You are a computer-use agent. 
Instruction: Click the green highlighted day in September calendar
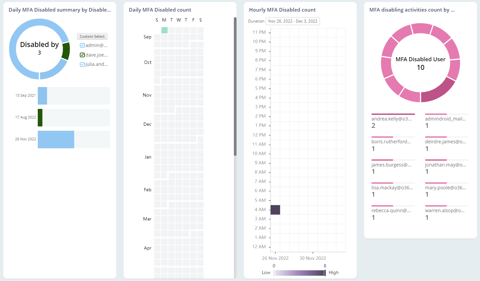[x=164, y=30]
